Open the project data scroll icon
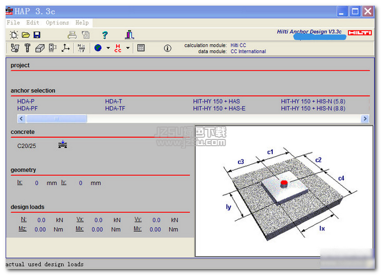381x275 pixels. click(15, 48)
